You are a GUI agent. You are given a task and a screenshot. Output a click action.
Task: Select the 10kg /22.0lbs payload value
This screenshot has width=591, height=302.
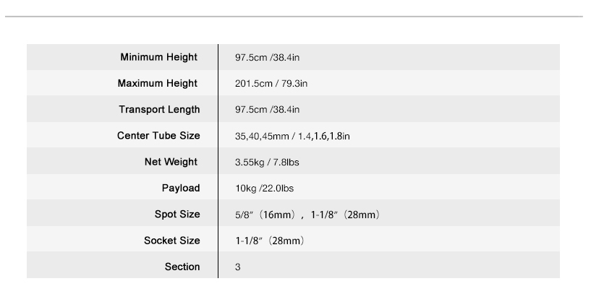tap(264, 189)
